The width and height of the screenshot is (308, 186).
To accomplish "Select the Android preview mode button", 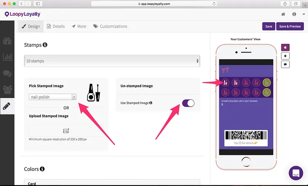I will 285,56.
